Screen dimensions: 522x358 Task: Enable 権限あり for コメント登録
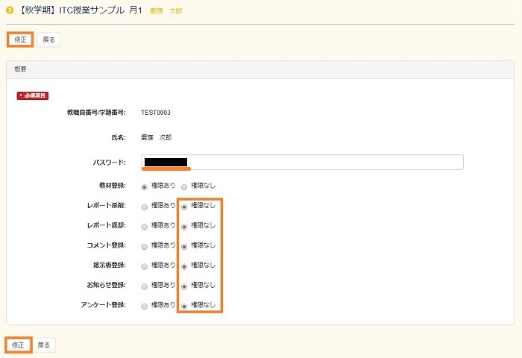point(145,245)
